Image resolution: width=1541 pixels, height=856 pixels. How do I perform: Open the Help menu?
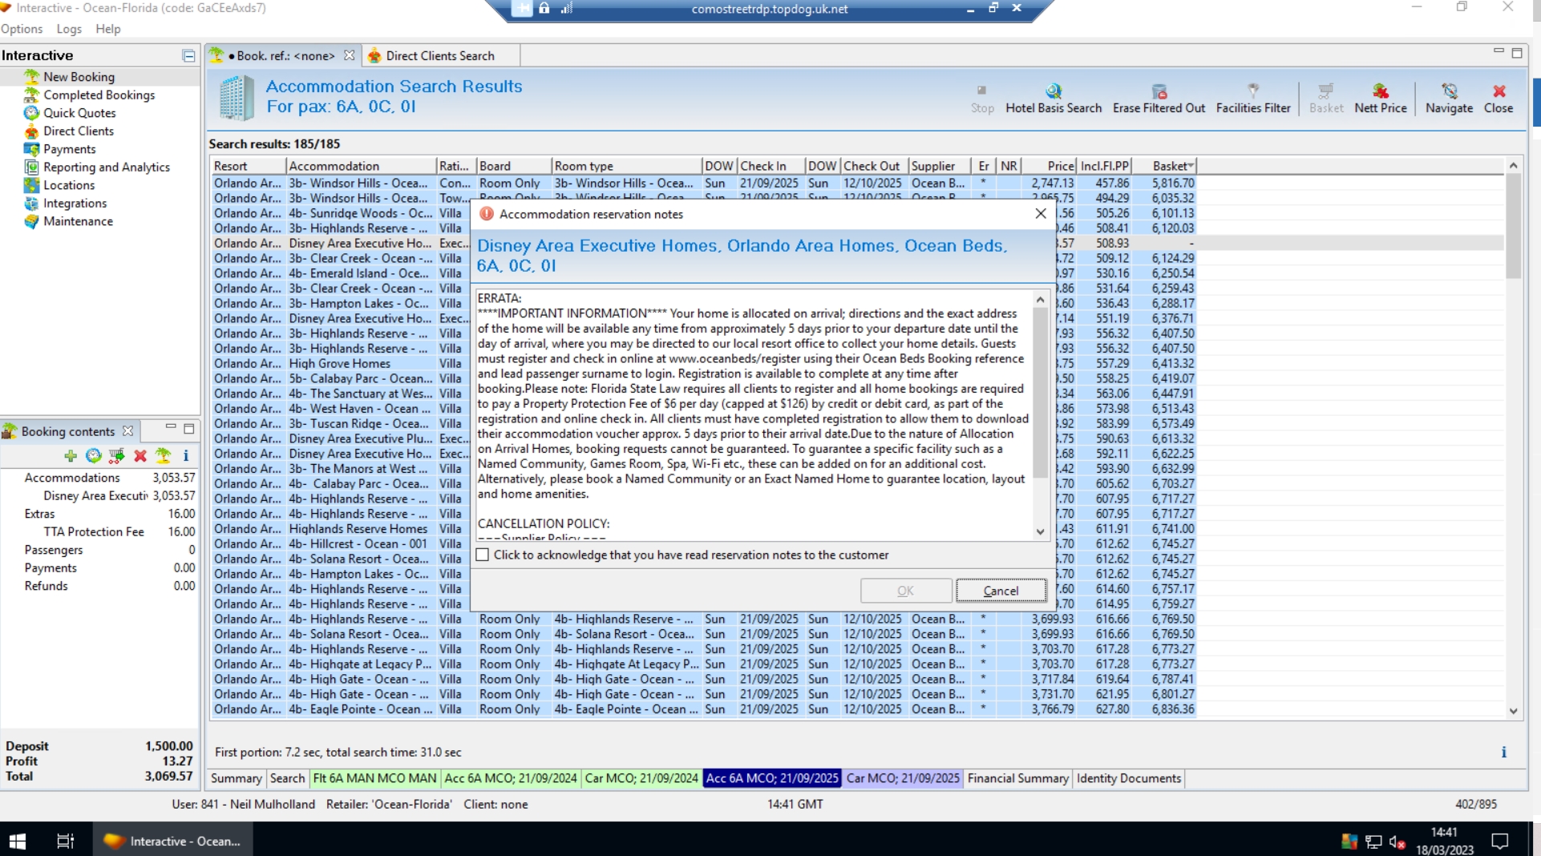coord(108,29)
